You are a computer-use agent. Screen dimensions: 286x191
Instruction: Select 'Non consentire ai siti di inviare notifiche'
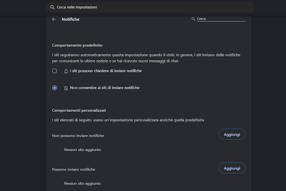(x=54, y=88)
